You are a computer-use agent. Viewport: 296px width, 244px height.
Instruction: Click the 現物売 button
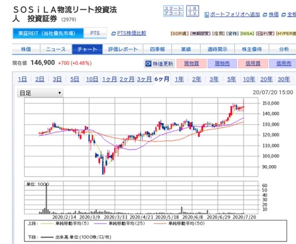tap(222, 64)
